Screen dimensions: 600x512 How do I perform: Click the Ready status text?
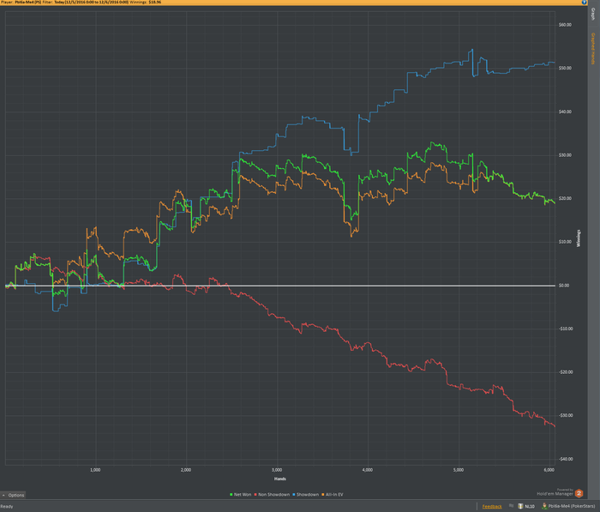coord(7,506)
